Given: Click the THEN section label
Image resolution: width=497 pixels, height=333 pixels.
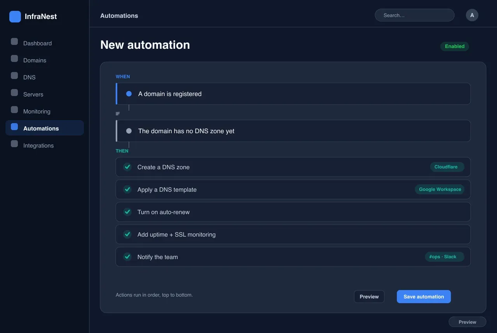Looking at the screenshot, I should point(122,151).
